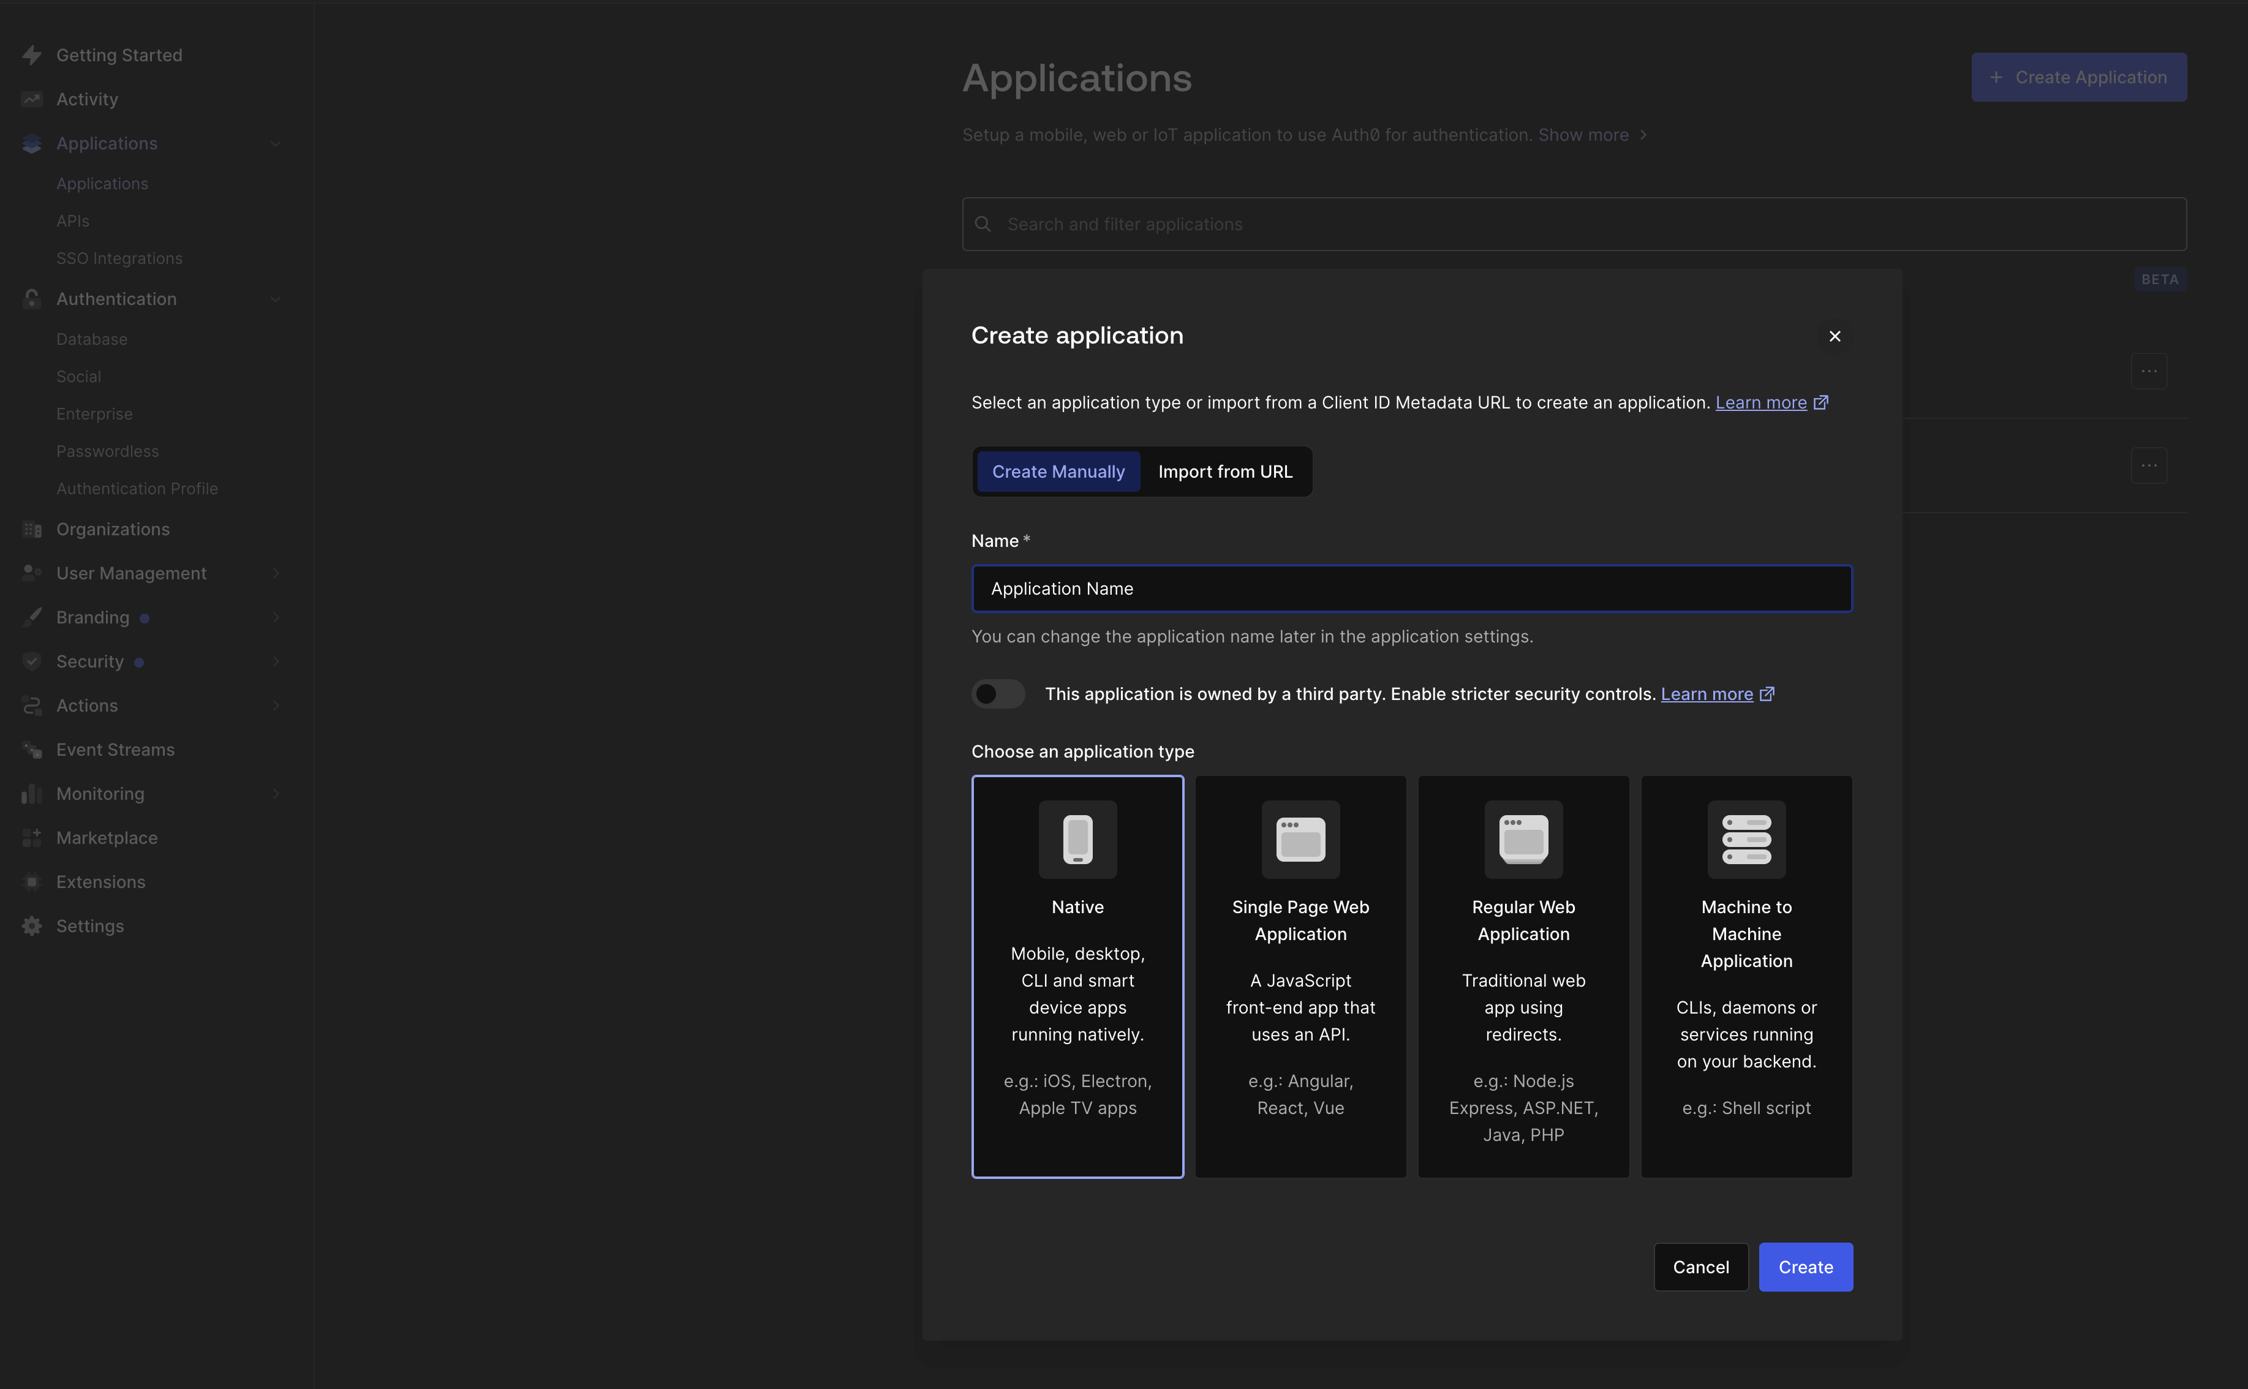Open the Enterprise authentication item
2248x1389 pixels.
94,414
